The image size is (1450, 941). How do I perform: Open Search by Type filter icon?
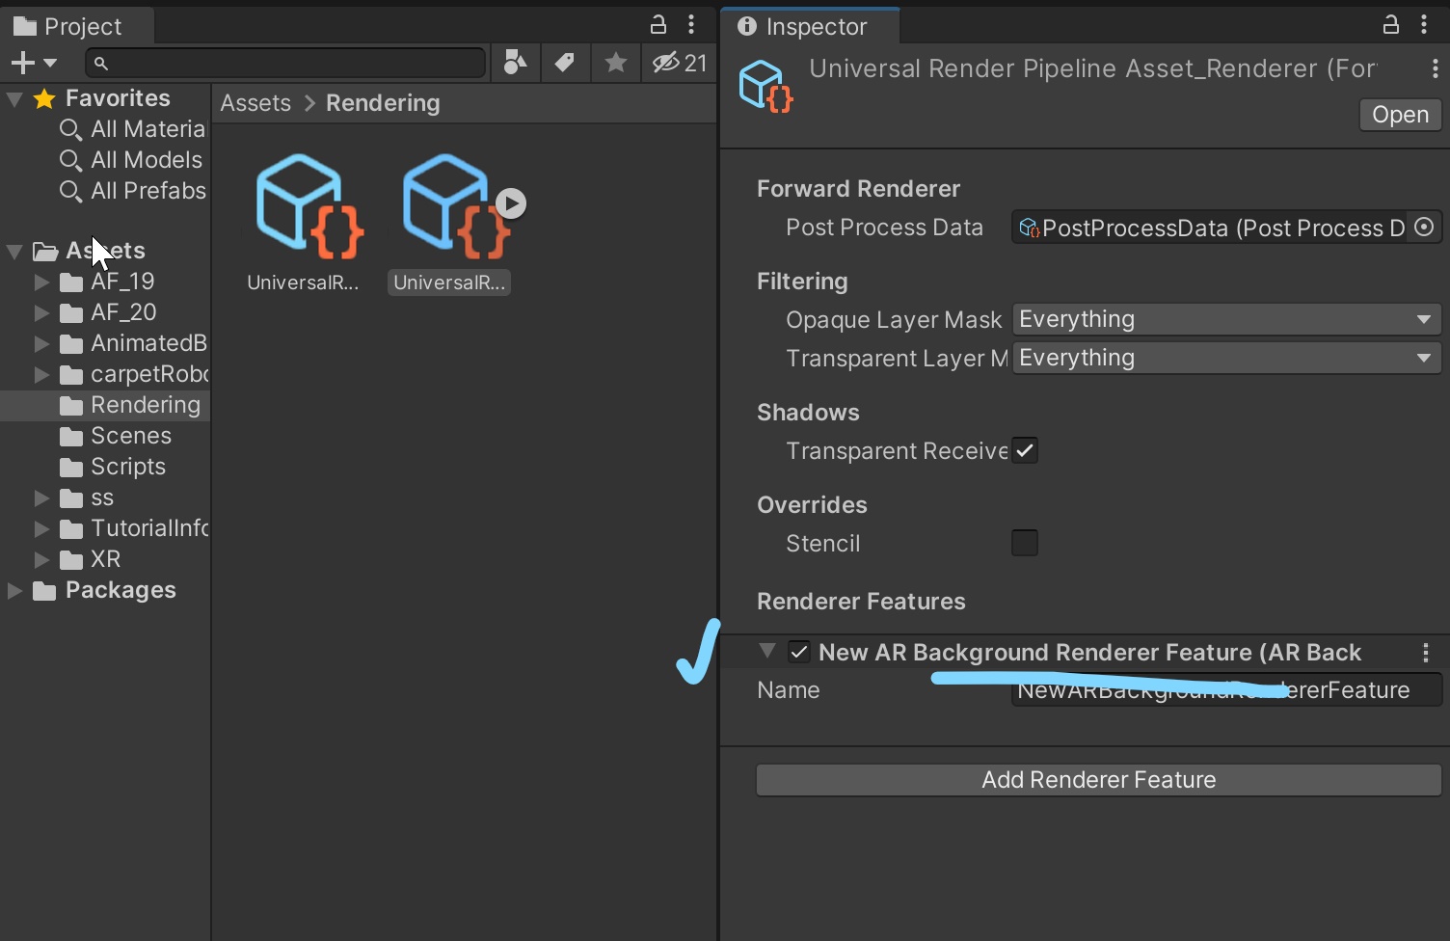[516, 64]
